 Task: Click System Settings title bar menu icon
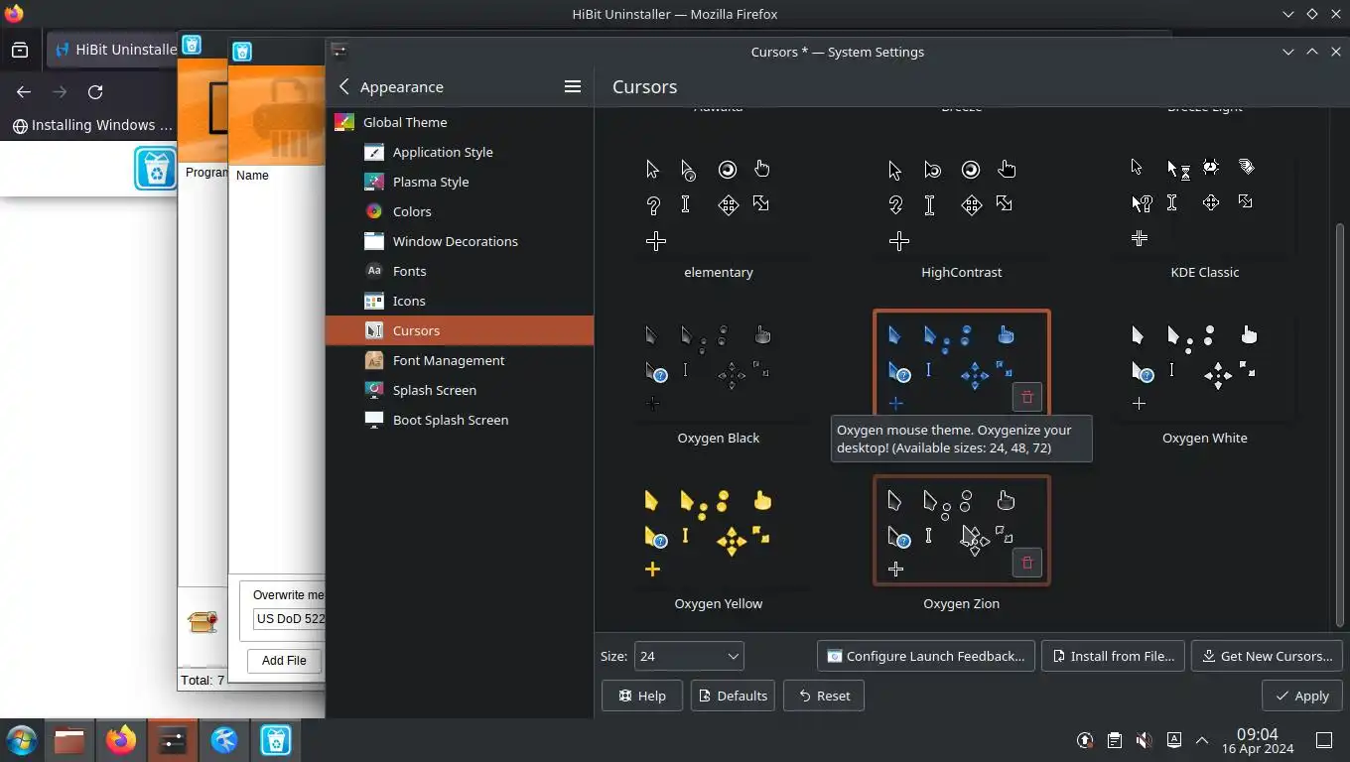click(338, 52)
